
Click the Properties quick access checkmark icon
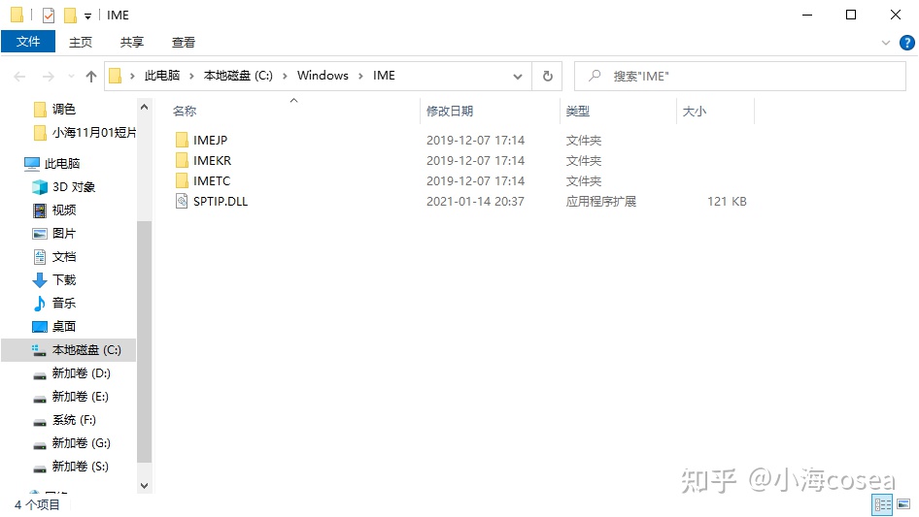pos(49,16)
